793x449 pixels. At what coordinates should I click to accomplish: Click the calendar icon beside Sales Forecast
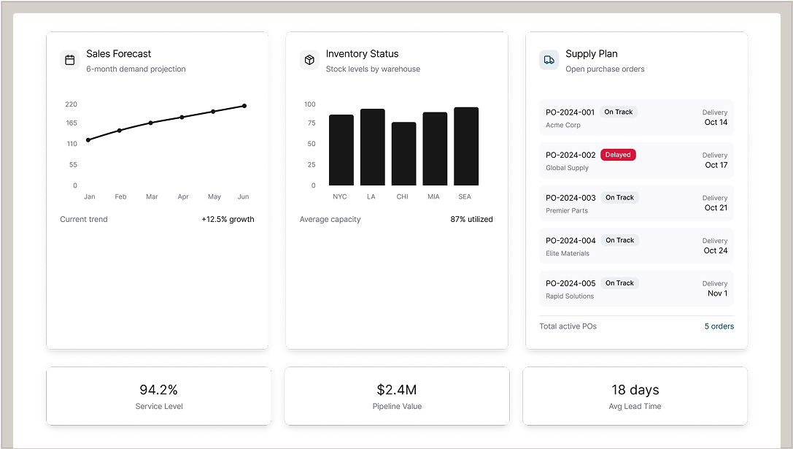point(70,60)
